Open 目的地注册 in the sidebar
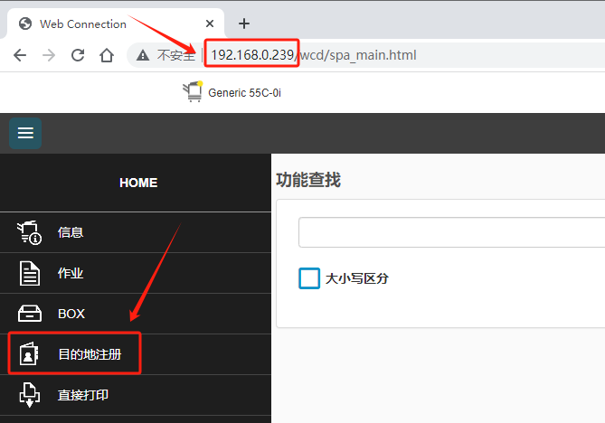Image resolution: width=605 pixels, height=423 pixels. tap(89, 355)
